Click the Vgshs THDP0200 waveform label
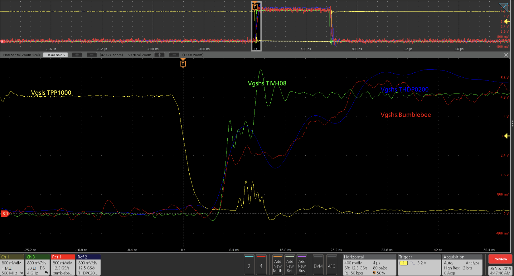 click(405, 90)
